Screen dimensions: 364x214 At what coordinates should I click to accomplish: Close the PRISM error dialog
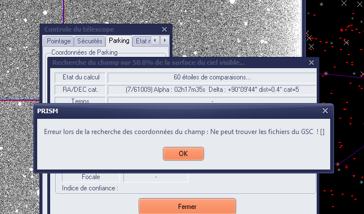pyautogui.click(x=325, y=111)
